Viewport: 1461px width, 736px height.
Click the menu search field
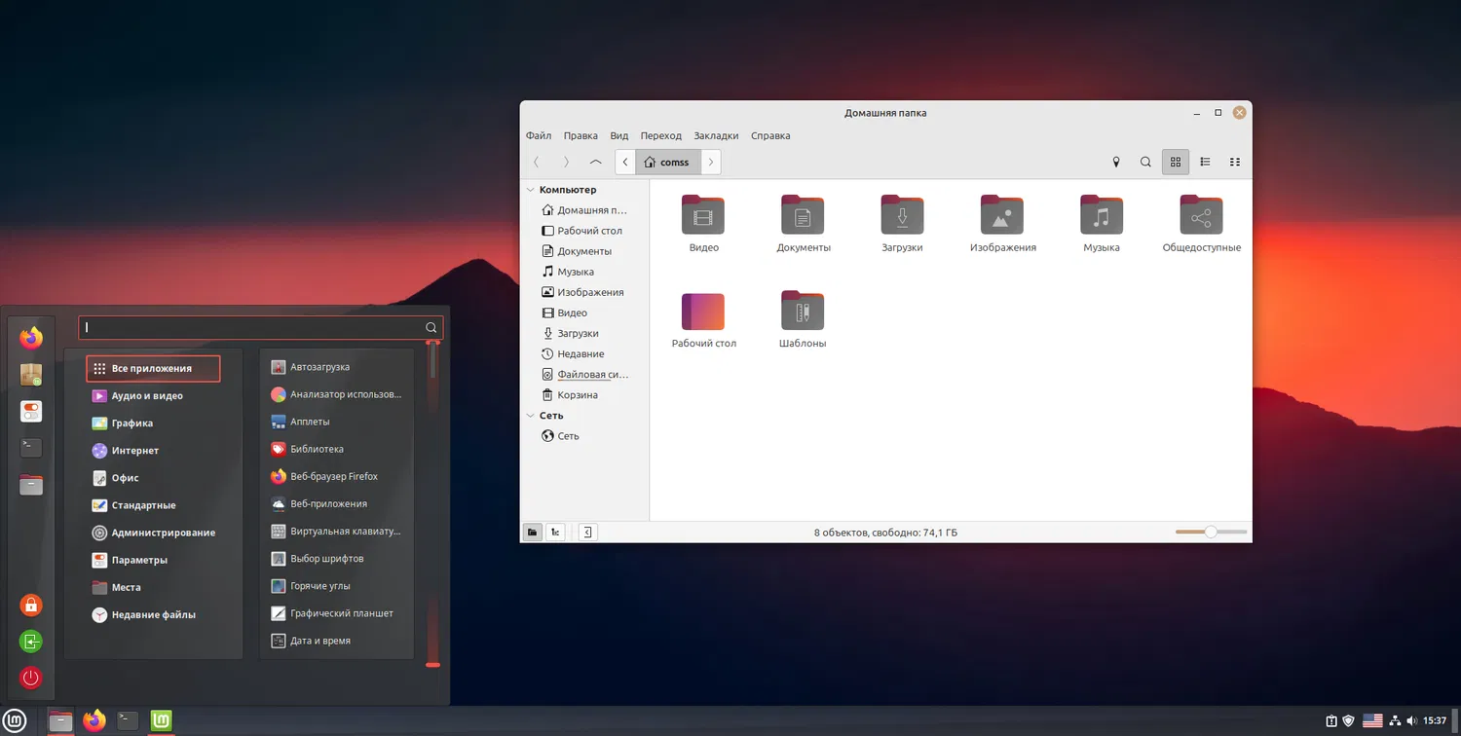(x=260, y=328)
